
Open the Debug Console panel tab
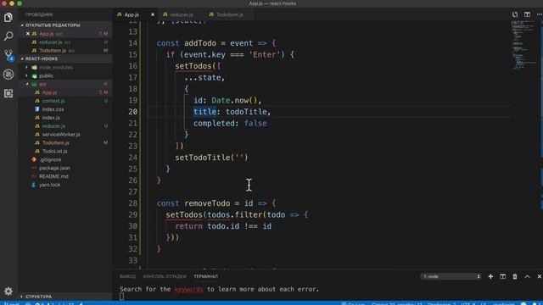pos(165,276)
